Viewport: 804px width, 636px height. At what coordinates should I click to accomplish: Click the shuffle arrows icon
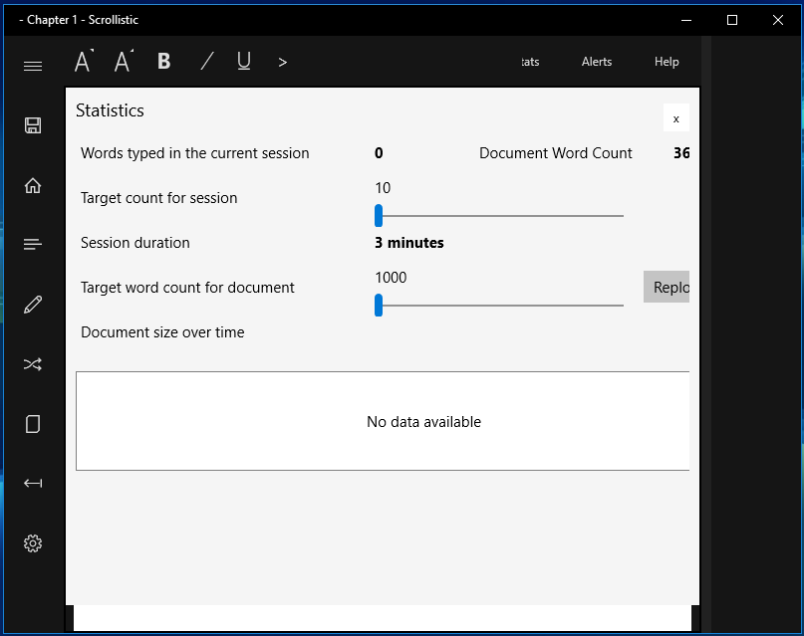pos(33,364)
